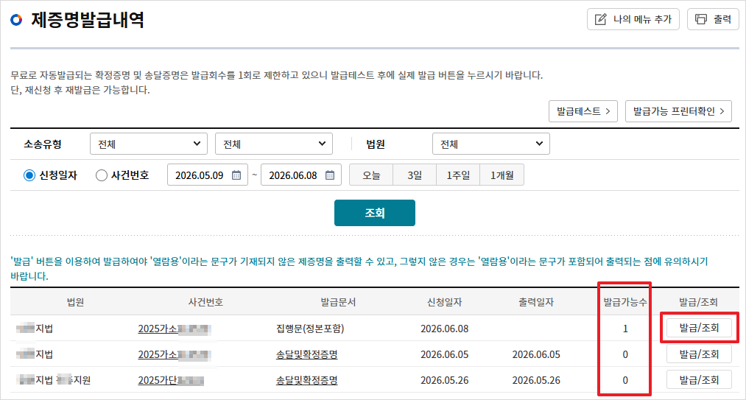Select the 사건번호 radio button
Screen dimensions: 746x400
[102, 175]
